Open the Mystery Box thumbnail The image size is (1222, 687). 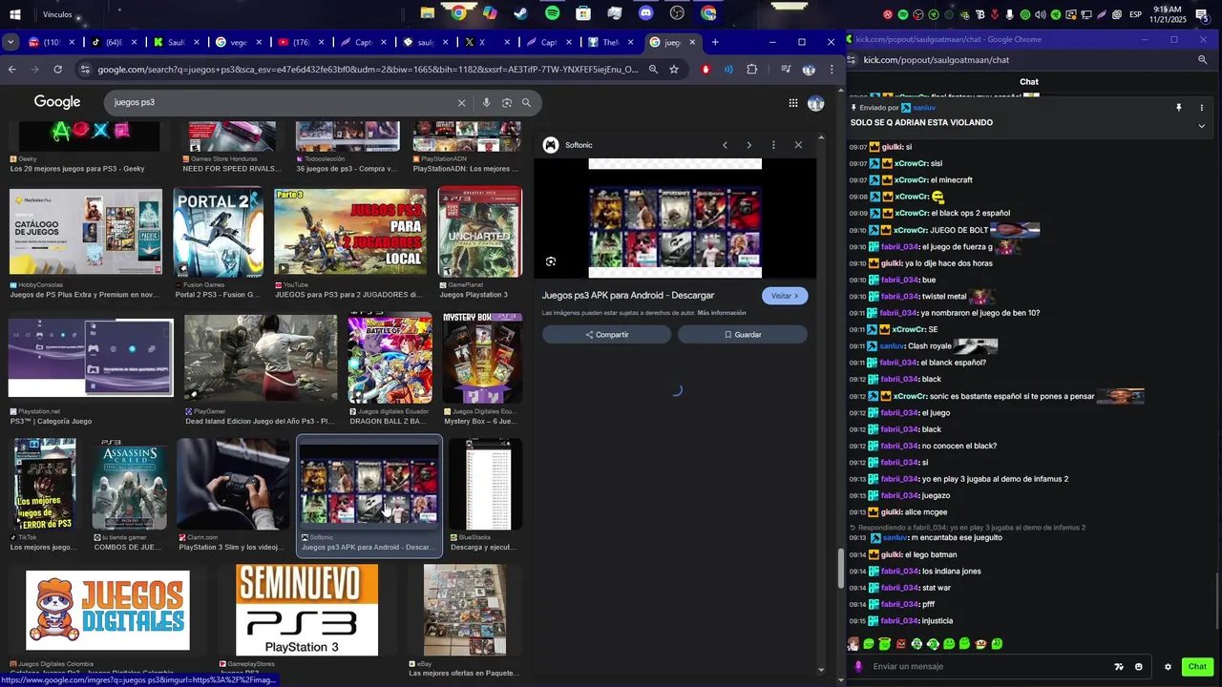click(x=482, y=359)
